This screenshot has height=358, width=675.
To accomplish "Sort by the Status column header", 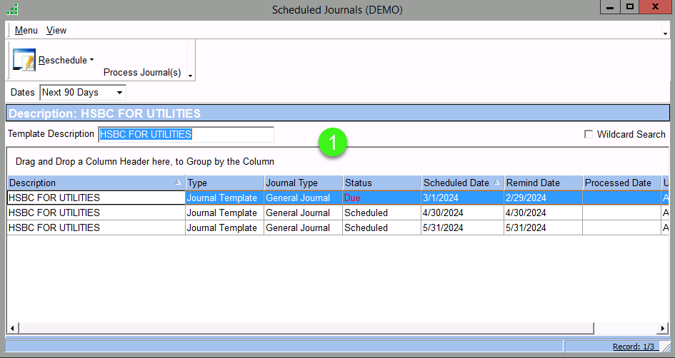I will 381,183.
